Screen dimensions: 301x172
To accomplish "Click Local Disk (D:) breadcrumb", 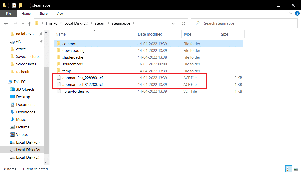I will pos(76,23).
